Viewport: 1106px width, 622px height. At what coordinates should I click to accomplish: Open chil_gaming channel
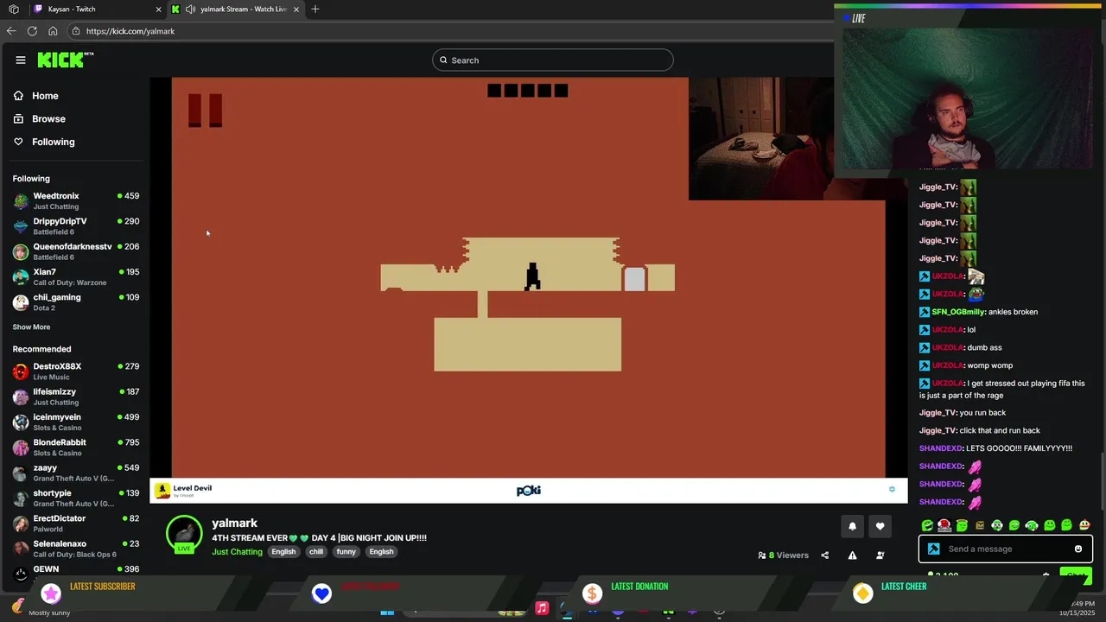(x=76, y=301)
